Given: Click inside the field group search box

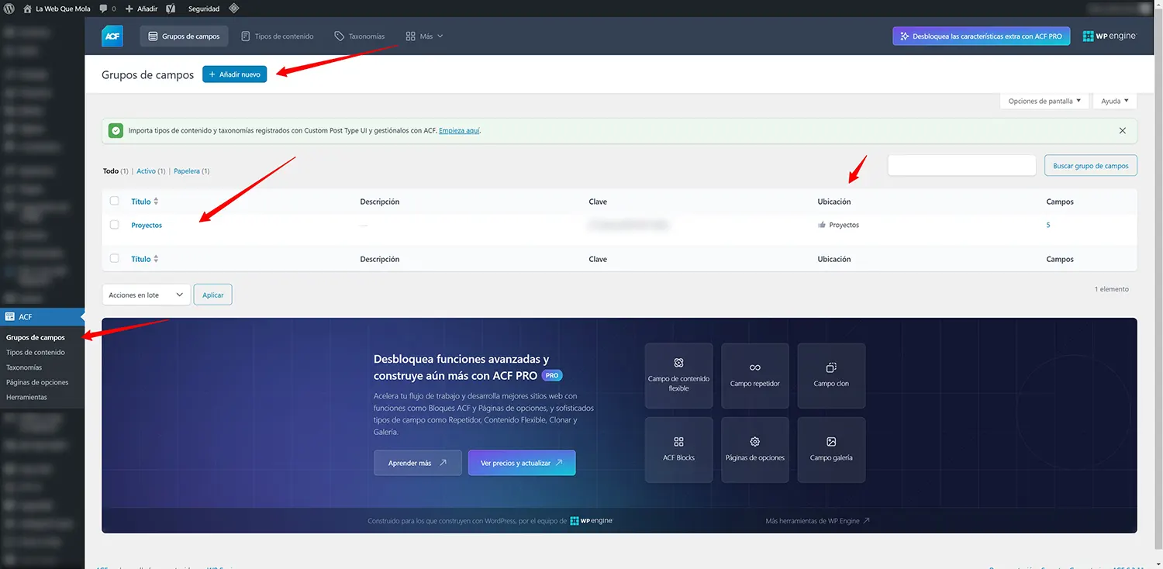Looking at the screenshot, I should 961,165.
